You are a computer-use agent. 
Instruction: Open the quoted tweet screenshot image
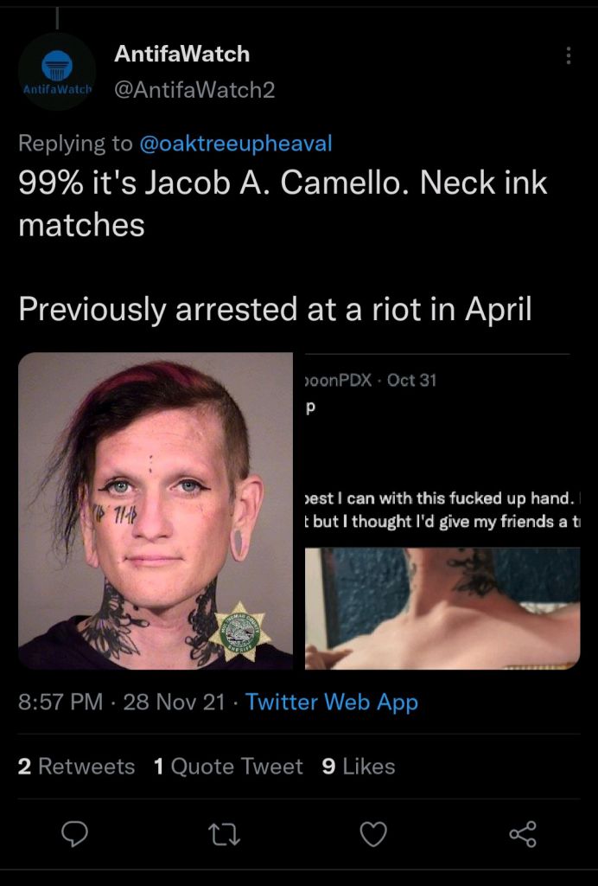point(442,510)
